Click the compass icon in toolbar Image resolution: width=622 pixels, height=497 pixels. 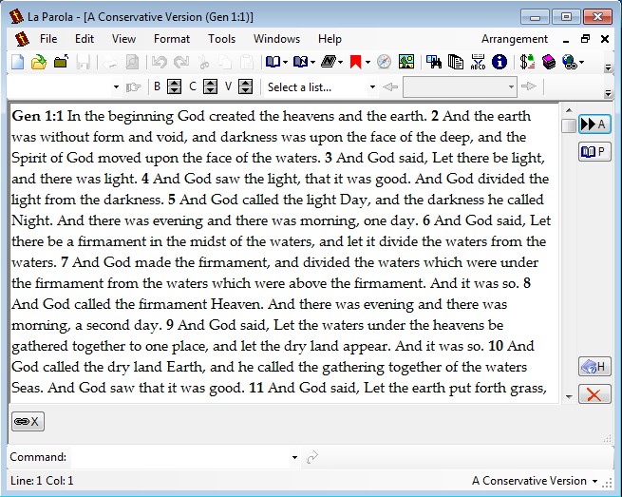[384, 63]
